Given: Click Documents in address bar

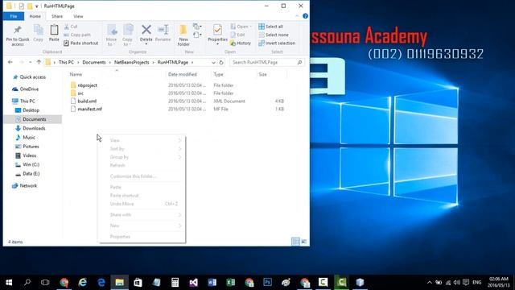Looking at the screenshot, I should point(94,62).
